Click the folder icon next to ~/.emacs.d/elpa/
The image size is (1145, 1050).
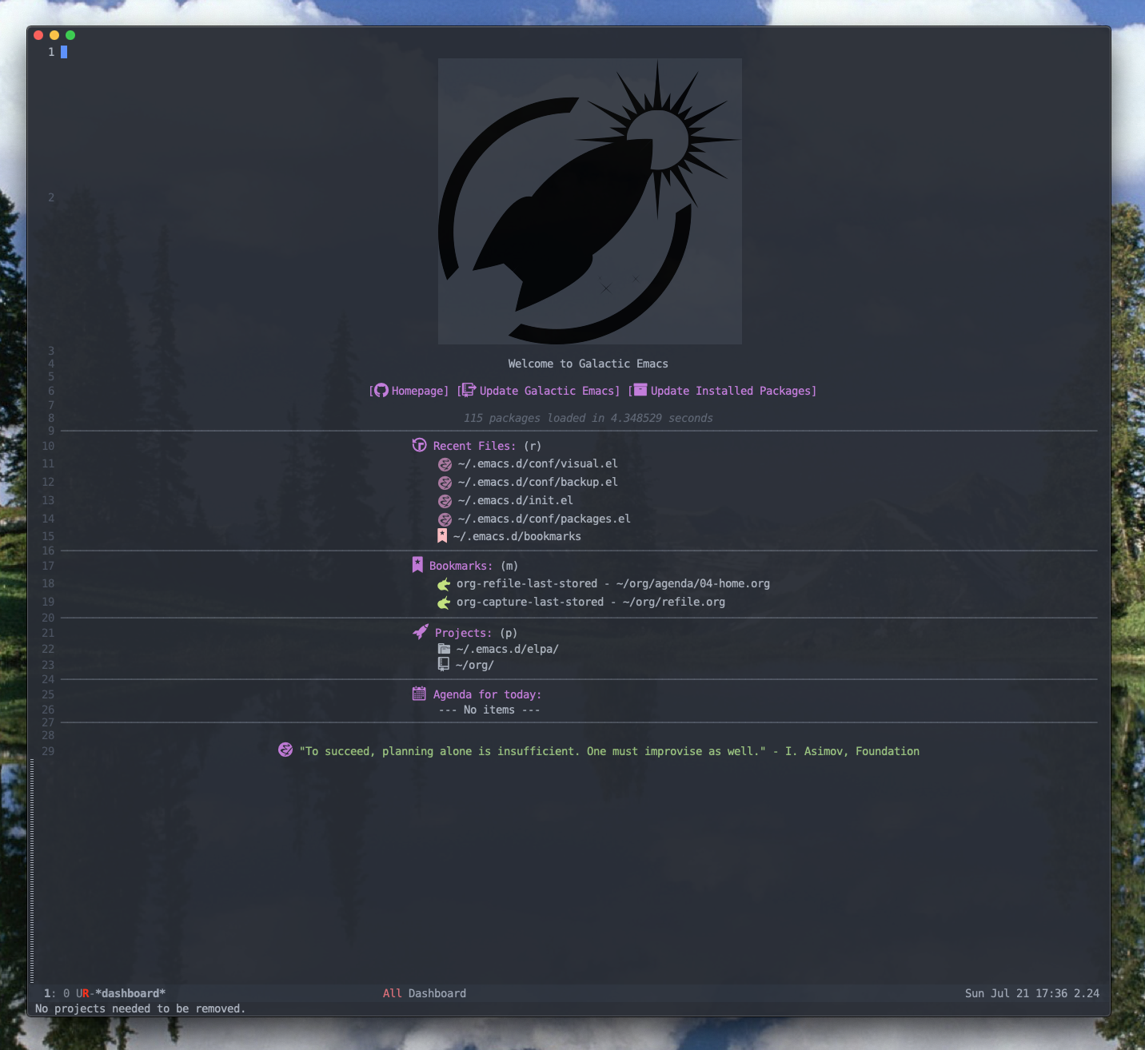point(444,649)
